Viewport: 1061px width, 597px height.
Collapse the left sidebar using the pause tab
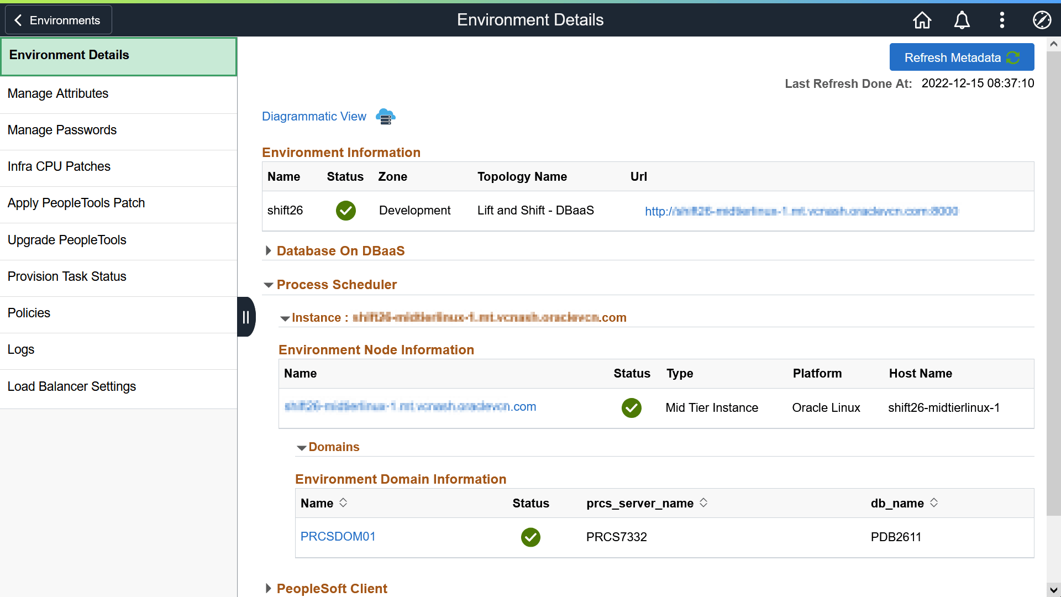point(246,317)
